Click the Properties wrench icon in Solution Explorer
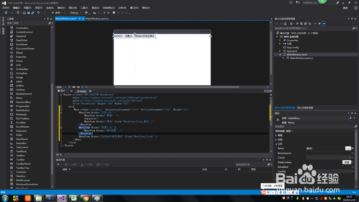This screenshot has height=202, width=359. click(320, 24)
